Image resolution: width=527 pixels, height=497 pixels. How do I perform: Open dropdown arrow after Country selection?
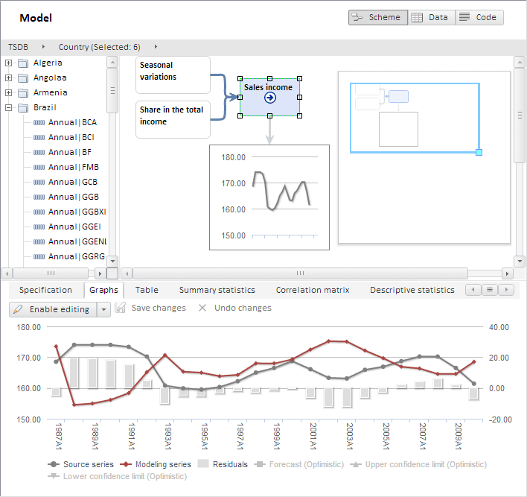click(156, 47)
